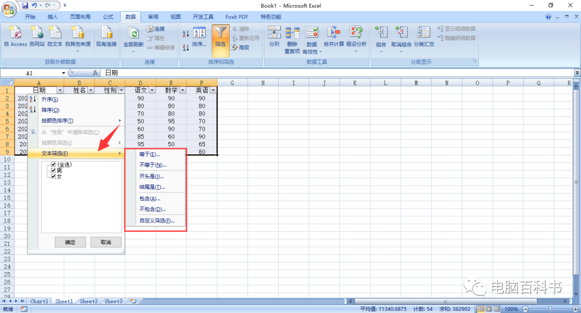Undo last action in quick access toolbar
This screenshot has width=581, height=313.
click(x=34, y=5)
